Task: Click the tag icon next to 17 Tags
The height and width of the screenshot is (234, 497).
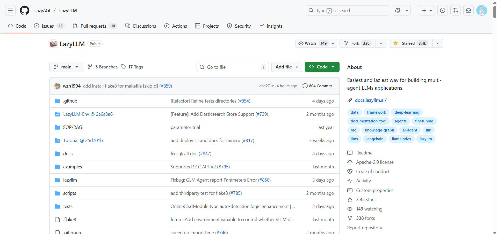Action: tap(124, 67)
